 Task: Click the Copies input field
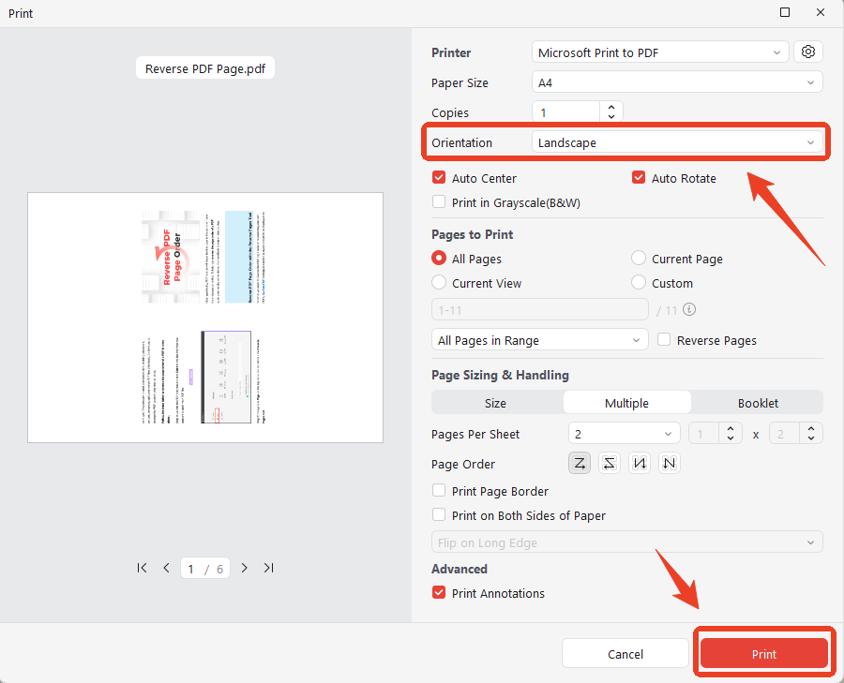click(566, 111)
